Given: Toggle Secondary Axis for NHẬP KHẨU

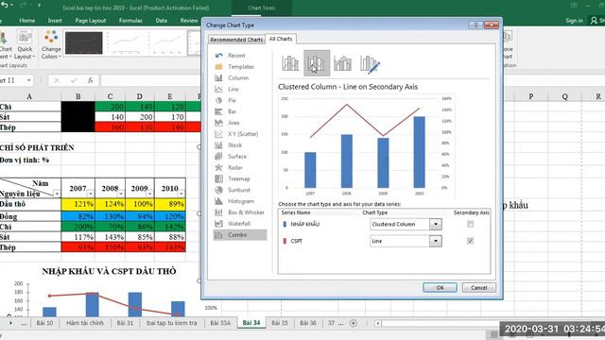Looking at the screenshot, I should (470, 224).
